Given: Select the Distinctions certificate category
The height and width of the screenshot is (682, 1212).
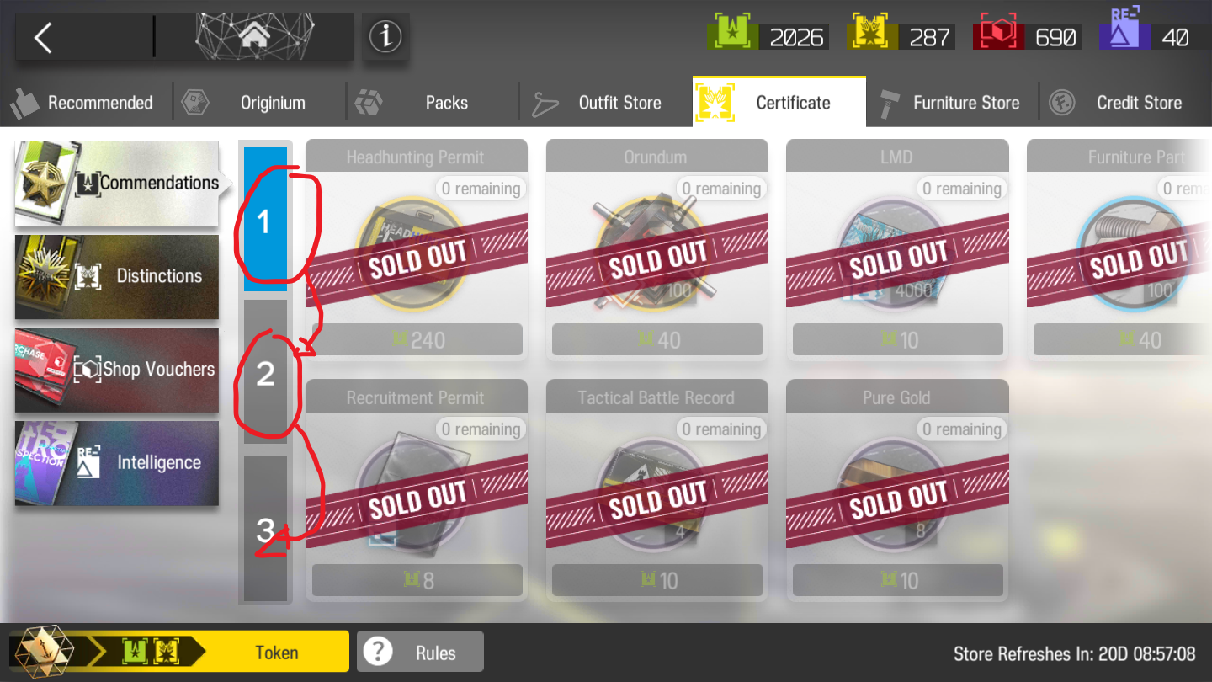Looking at the screenshot, I should point(117,276).
